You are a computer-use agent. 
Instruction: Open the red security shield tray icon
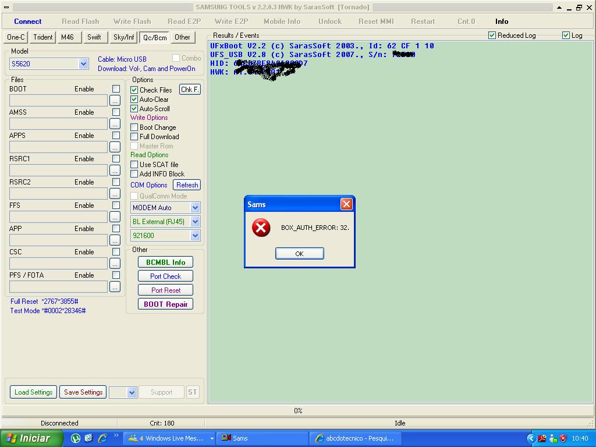[563, 438]
